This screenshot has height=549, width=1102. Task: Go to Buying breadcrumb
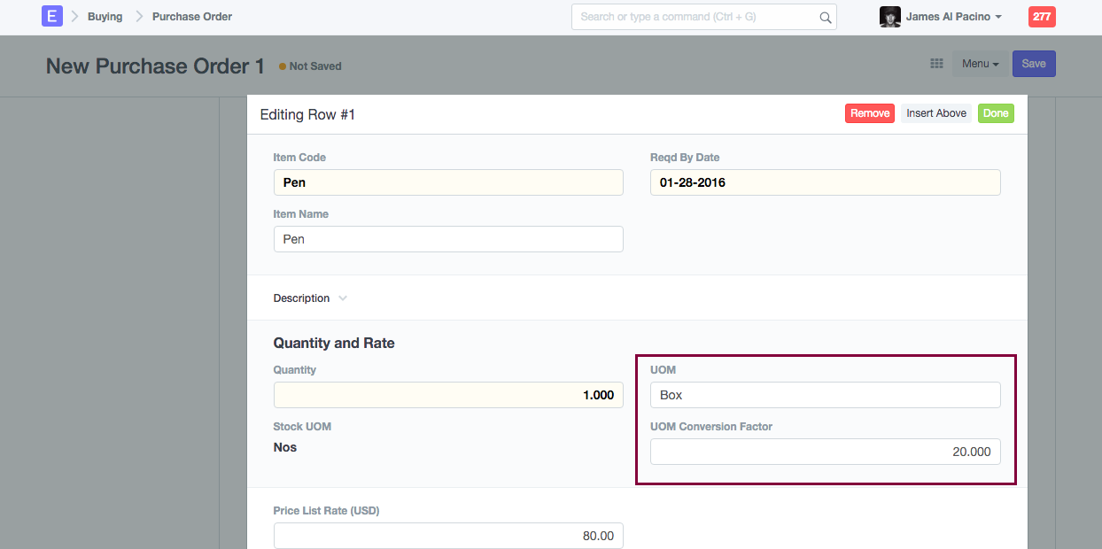[x=105, y=17]
